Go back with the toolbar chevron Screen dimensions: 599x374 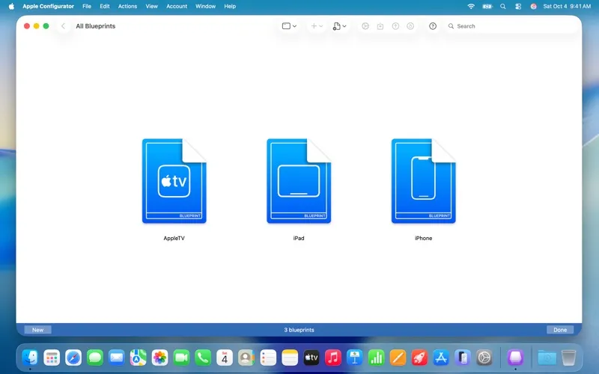point(64,26)
